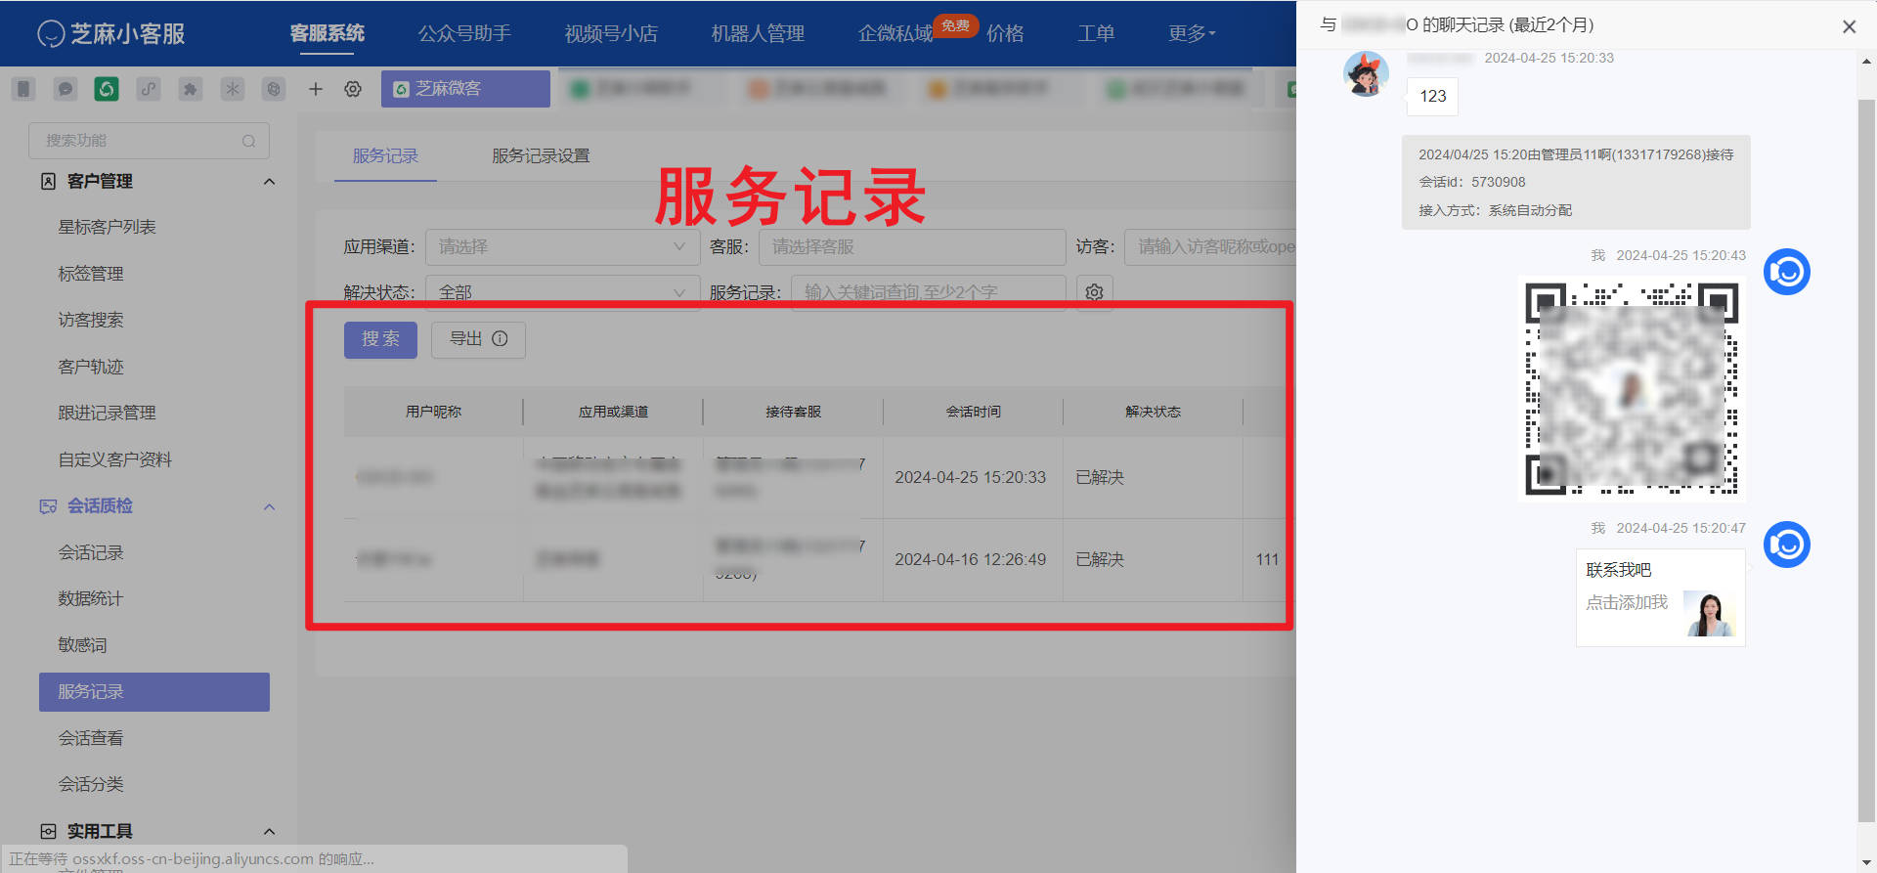
Task: Collapse the 实用工具 section chevron
Action: pyautogui.click(x=269, y=832)
